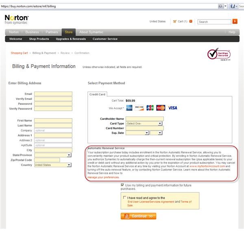Click the site Search box
244x231 pixels.
click(214, 22)
